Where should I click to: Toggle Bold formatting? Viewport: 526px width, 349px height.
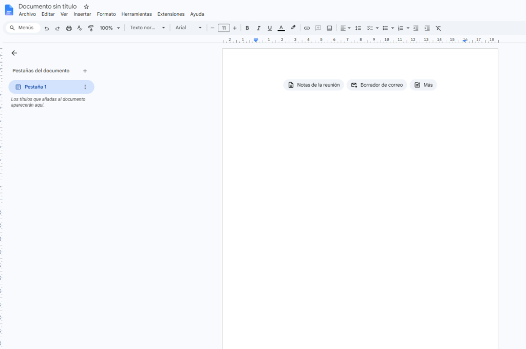(247, 28)
